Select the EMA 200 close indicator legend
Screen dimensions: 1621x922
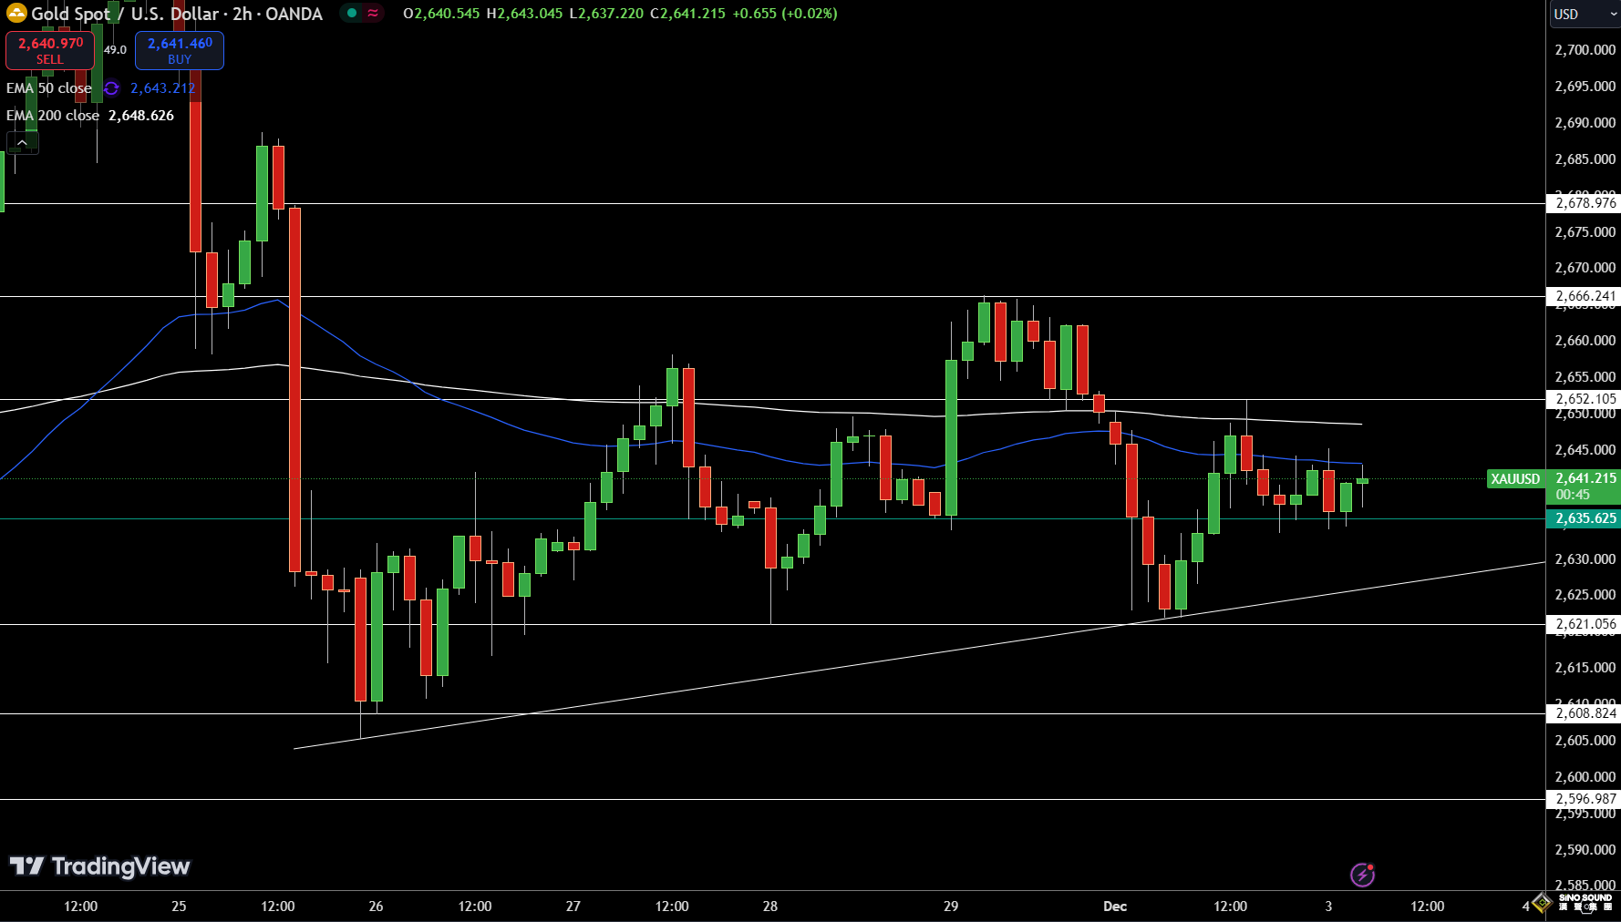[53, 116]
